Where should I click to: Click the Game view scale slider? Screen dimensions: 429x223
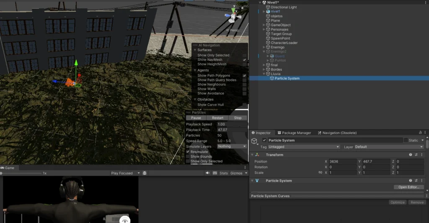coord(21,173)
